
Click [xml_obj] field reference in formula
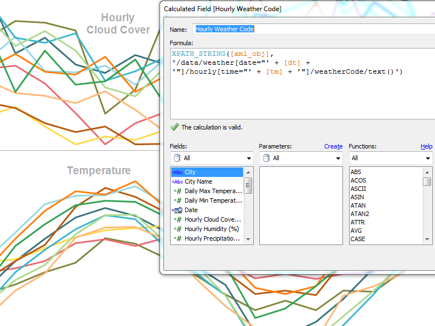(249, 54)
